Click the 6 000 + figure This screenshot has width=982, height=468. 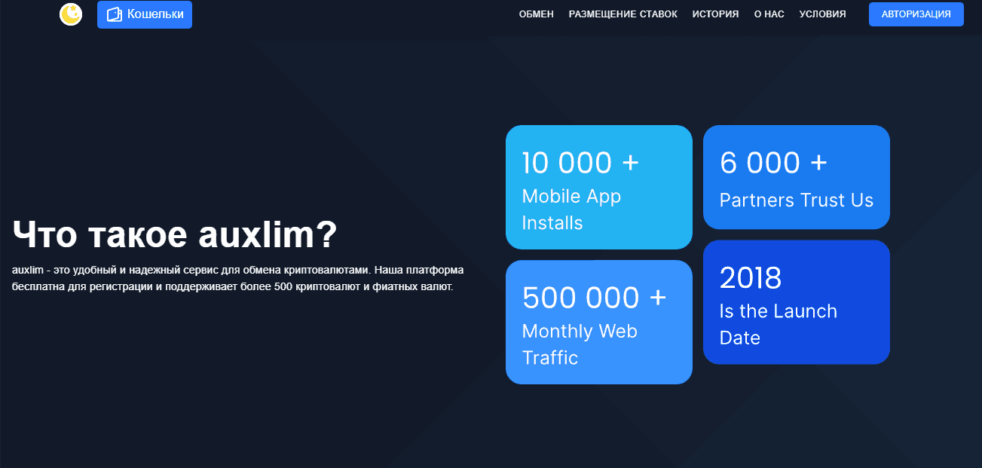point(773,163)
